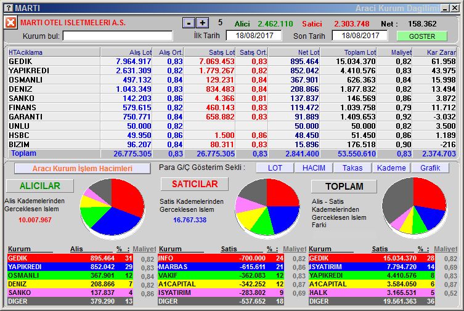Sort by HTAciklama column header
Screen dimensions: 464x311
[x=54, y=52]
